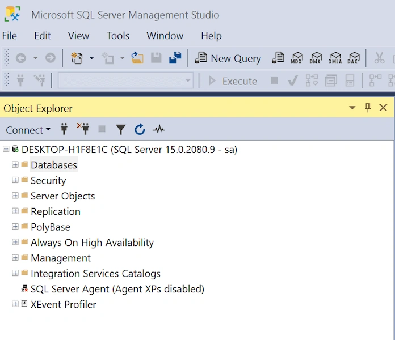
Task: Click the toolbar Connect plug icon
Action: click(20, 80)
